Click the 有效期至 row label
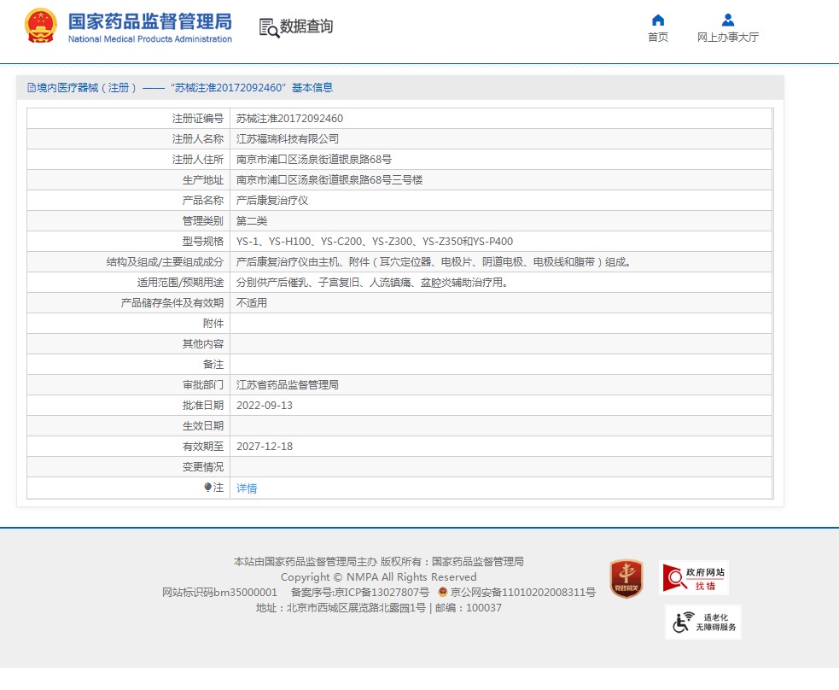This screenshot has height=690, width=839. pyautogui.click(x=203, y=447)
